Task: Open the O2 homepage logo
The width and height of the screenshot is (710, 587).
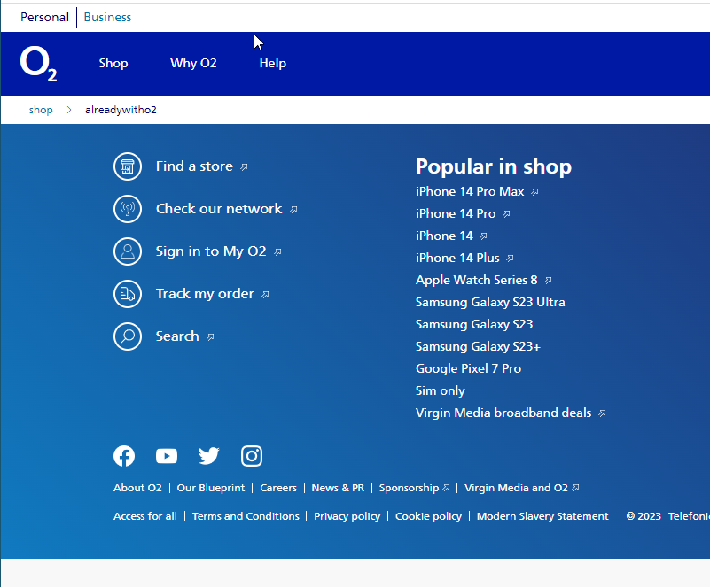Action: pos(37,63)
